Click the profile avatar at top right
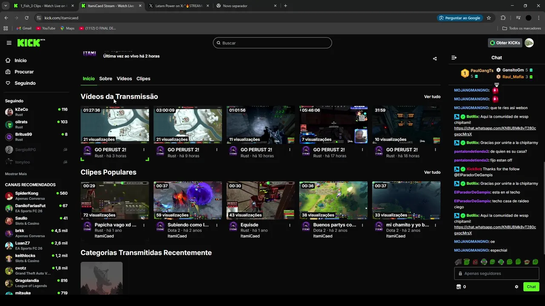 pos(529,43)
